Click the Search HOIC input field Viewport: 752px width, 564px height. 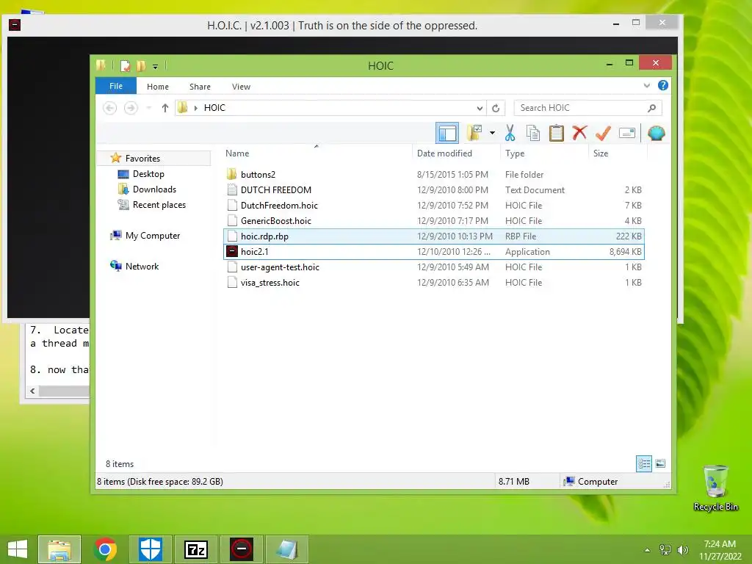(587, 108)
